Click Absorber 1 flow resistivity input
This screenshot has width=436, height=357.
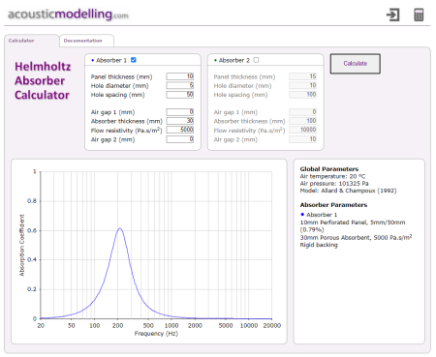[180, 130]
